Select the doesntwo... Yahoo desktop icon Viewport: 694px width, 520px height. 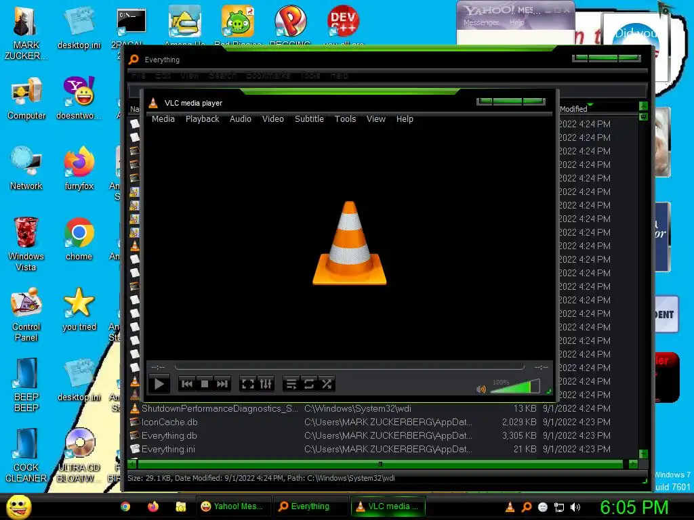[x=79, y=98]
